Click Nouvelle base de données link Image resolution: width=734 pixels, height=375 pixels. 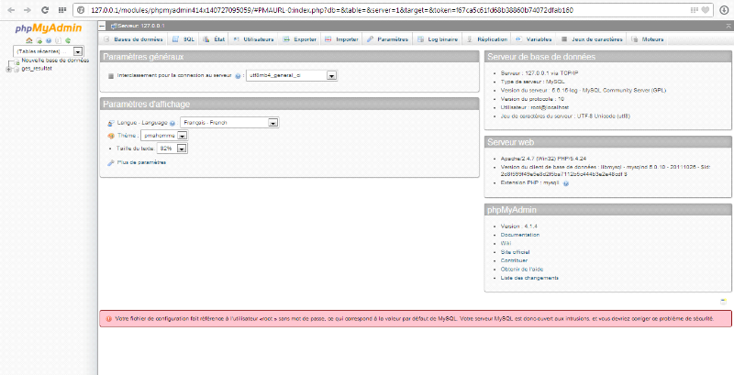(55, 61)
